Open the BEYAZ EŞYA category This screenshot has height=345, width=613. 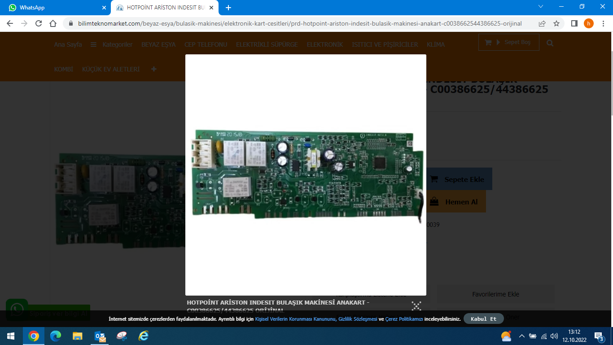tap(158, 44)
